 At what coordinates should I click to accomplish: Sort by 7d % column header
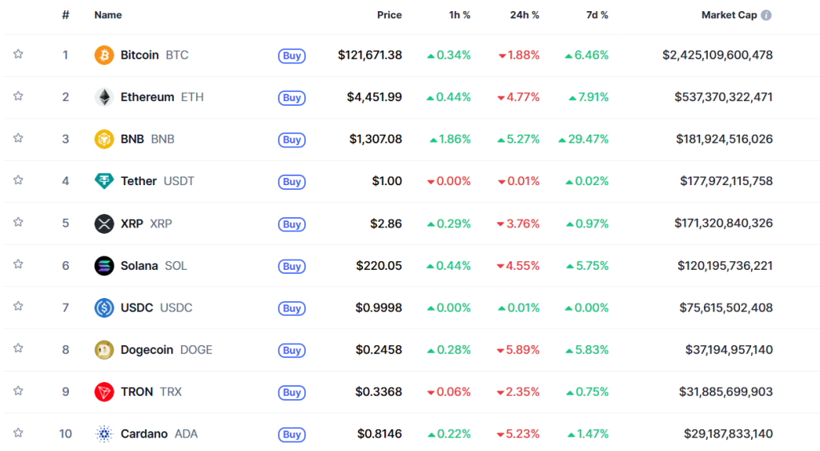(x=593, y=15)
